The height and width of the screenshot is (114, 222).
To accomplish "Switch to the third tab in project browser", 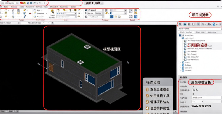I will pos(212,32).
